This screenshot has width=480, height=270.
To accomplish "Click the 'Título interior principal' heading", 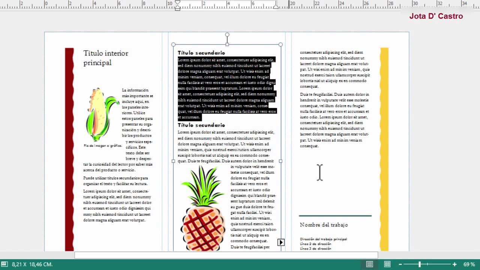I will click(106, 58).
